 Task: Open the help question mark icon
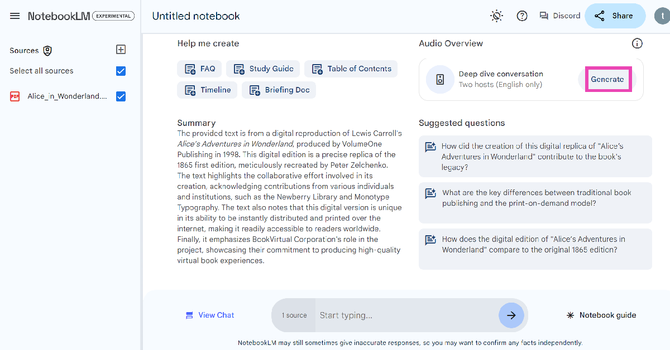click(x=522, y=16)
